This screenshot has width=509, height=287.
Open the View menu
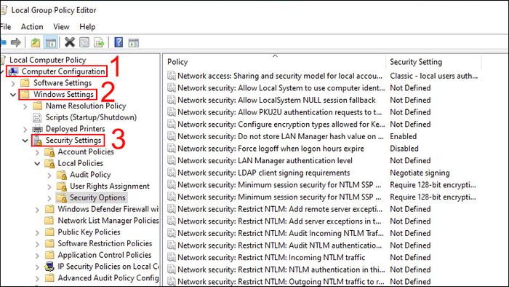click(x=61, y=27)
